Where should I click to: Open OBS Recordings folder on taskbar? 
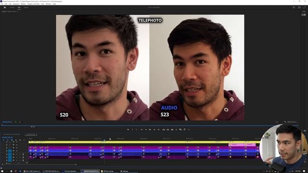click(109, 171)
